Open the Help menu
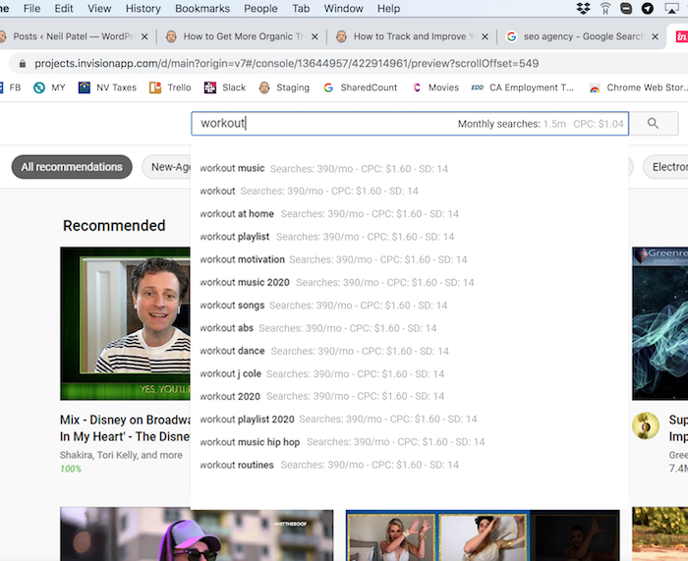Viewport: 688px width, 561px height. pos(389,8)
